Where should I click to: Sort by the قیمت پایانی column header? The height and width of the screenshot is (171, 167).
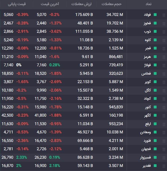[x=17, y=4]
